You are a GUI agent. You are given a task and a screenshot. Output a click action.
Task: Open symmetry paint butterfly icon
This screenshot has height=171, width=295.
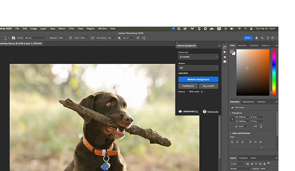point(144,38)
